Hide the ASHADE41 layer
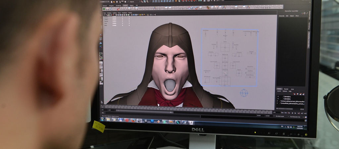This screenshot has height=149, width=339. [x=278, y=96]
